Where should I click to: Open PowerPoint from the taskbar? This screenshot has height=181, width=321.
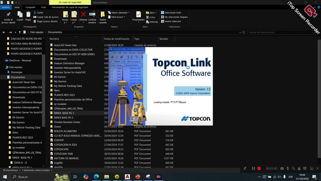pos(138,177)
